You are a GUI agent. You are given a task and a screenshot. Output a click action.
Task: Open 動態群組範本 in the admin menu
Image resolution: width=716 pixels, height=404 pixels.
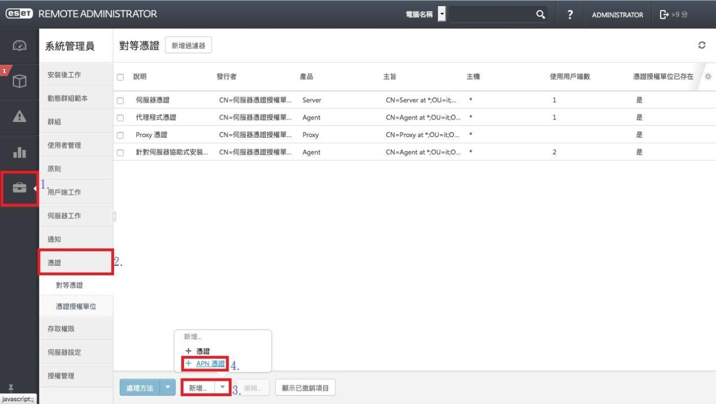tap(76, 98)
